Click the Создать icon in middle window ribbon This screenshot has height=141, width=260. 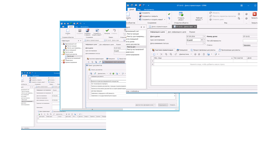coord(68,31)
